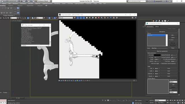Click the Auto Key button
The width and height of the screenshot is (185, 104).
click(x=151, y=101)
